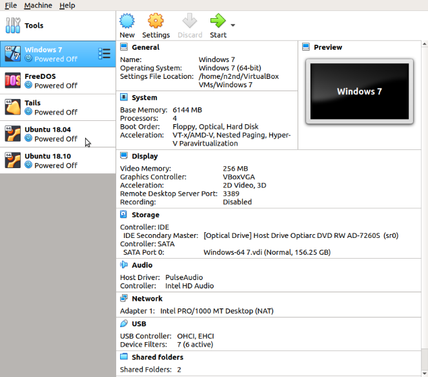The width and height of the screenshot is (428, 377).
Task: Open the General section header link
Action: point(145,47)
